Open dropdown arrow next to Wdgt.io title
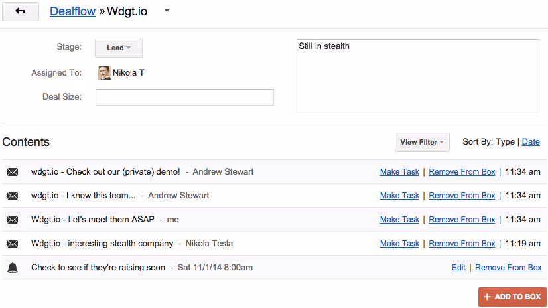 [167, 11]
